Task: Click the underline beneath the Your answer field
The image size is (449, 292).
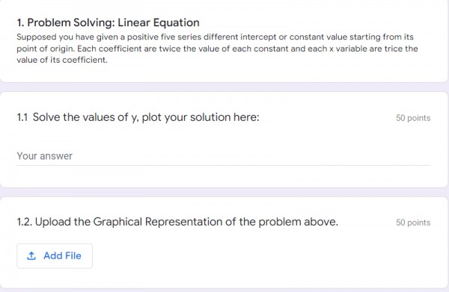Action: (x=224, y=165)
